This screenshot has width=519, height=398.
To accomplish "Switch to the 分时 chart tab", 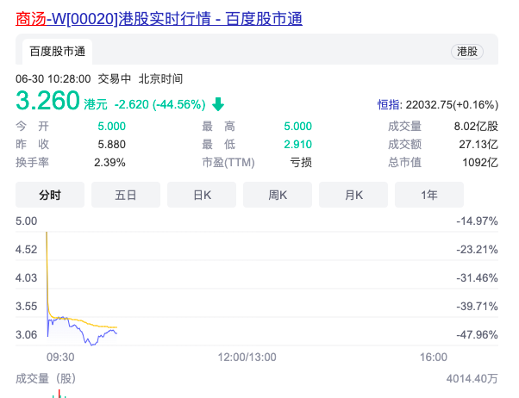I will [x=50, y=195].
